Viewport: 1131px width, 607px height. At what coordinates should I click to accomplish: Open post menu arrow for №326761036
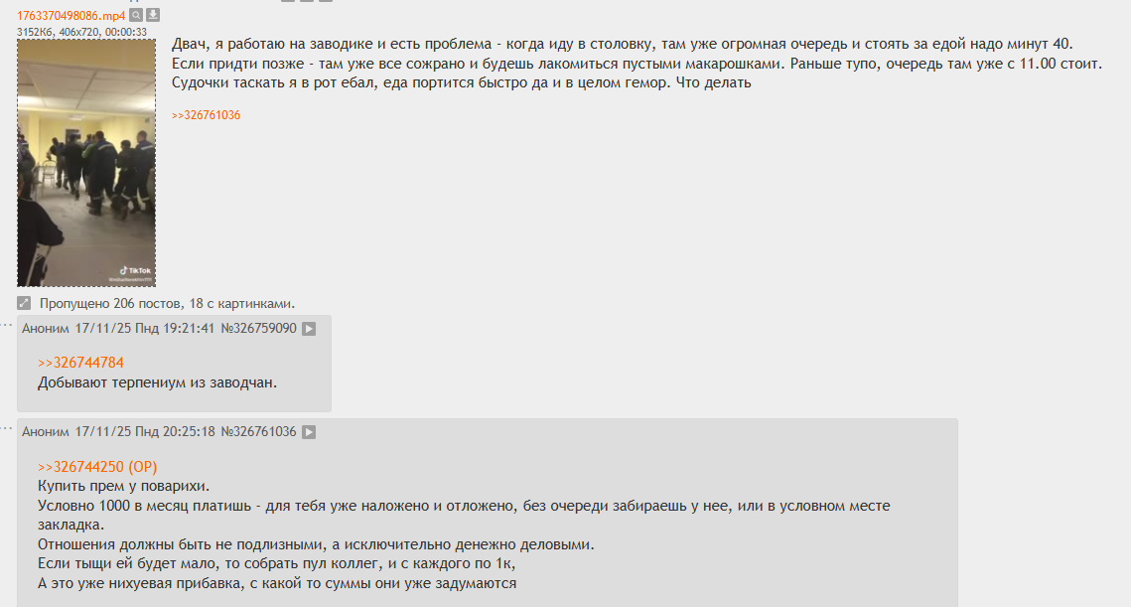[309, 432]
